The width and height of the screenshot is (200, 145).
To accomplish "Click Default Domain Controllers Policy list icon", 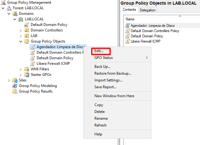I will point(127,31).
